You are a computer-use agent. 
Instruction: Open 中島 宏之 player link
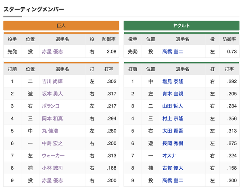[52, 143]
